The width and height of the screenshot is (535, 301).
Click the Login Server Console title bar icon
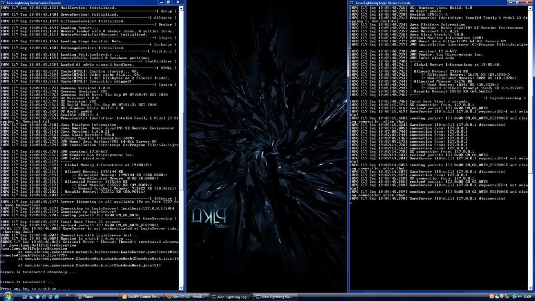click(353, 3)
